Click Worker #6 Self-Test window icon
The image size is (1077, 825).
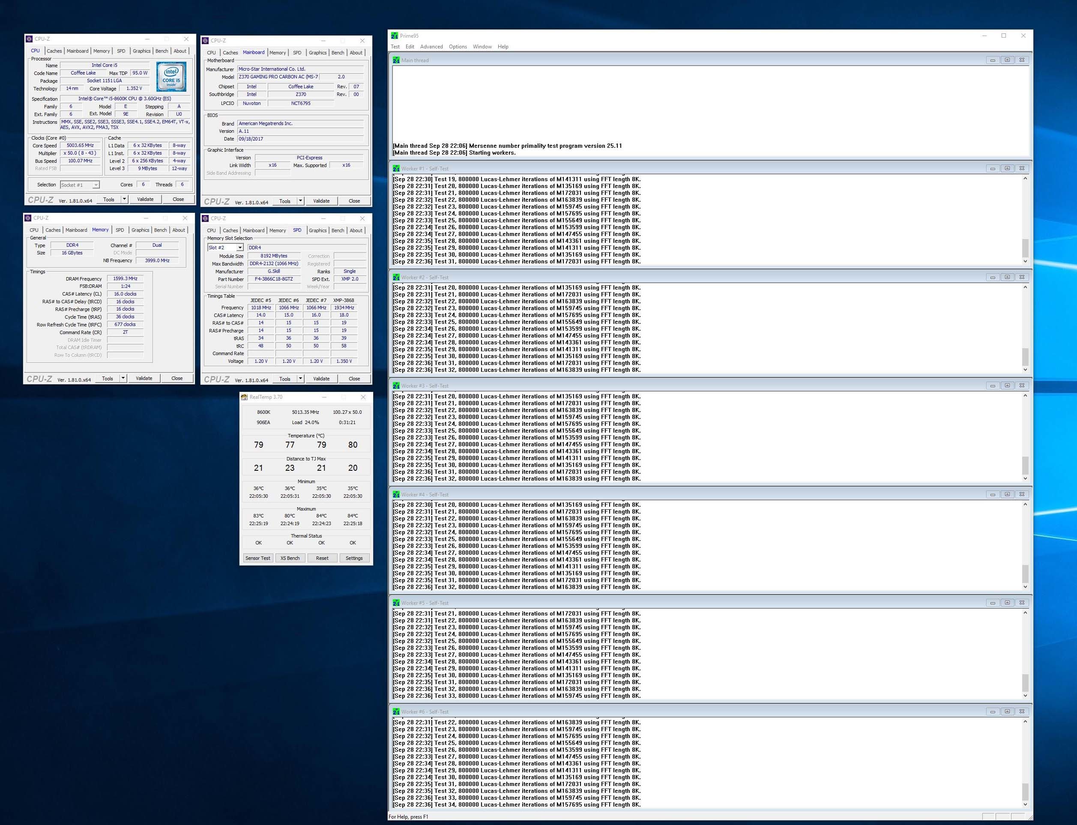(x=396, y=711)
